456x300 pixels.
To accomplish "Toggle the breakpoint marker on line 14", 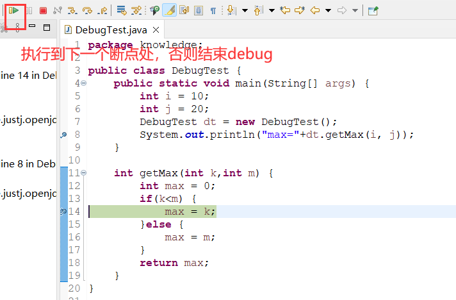I will pyautogui.click(x=63, y=212).
